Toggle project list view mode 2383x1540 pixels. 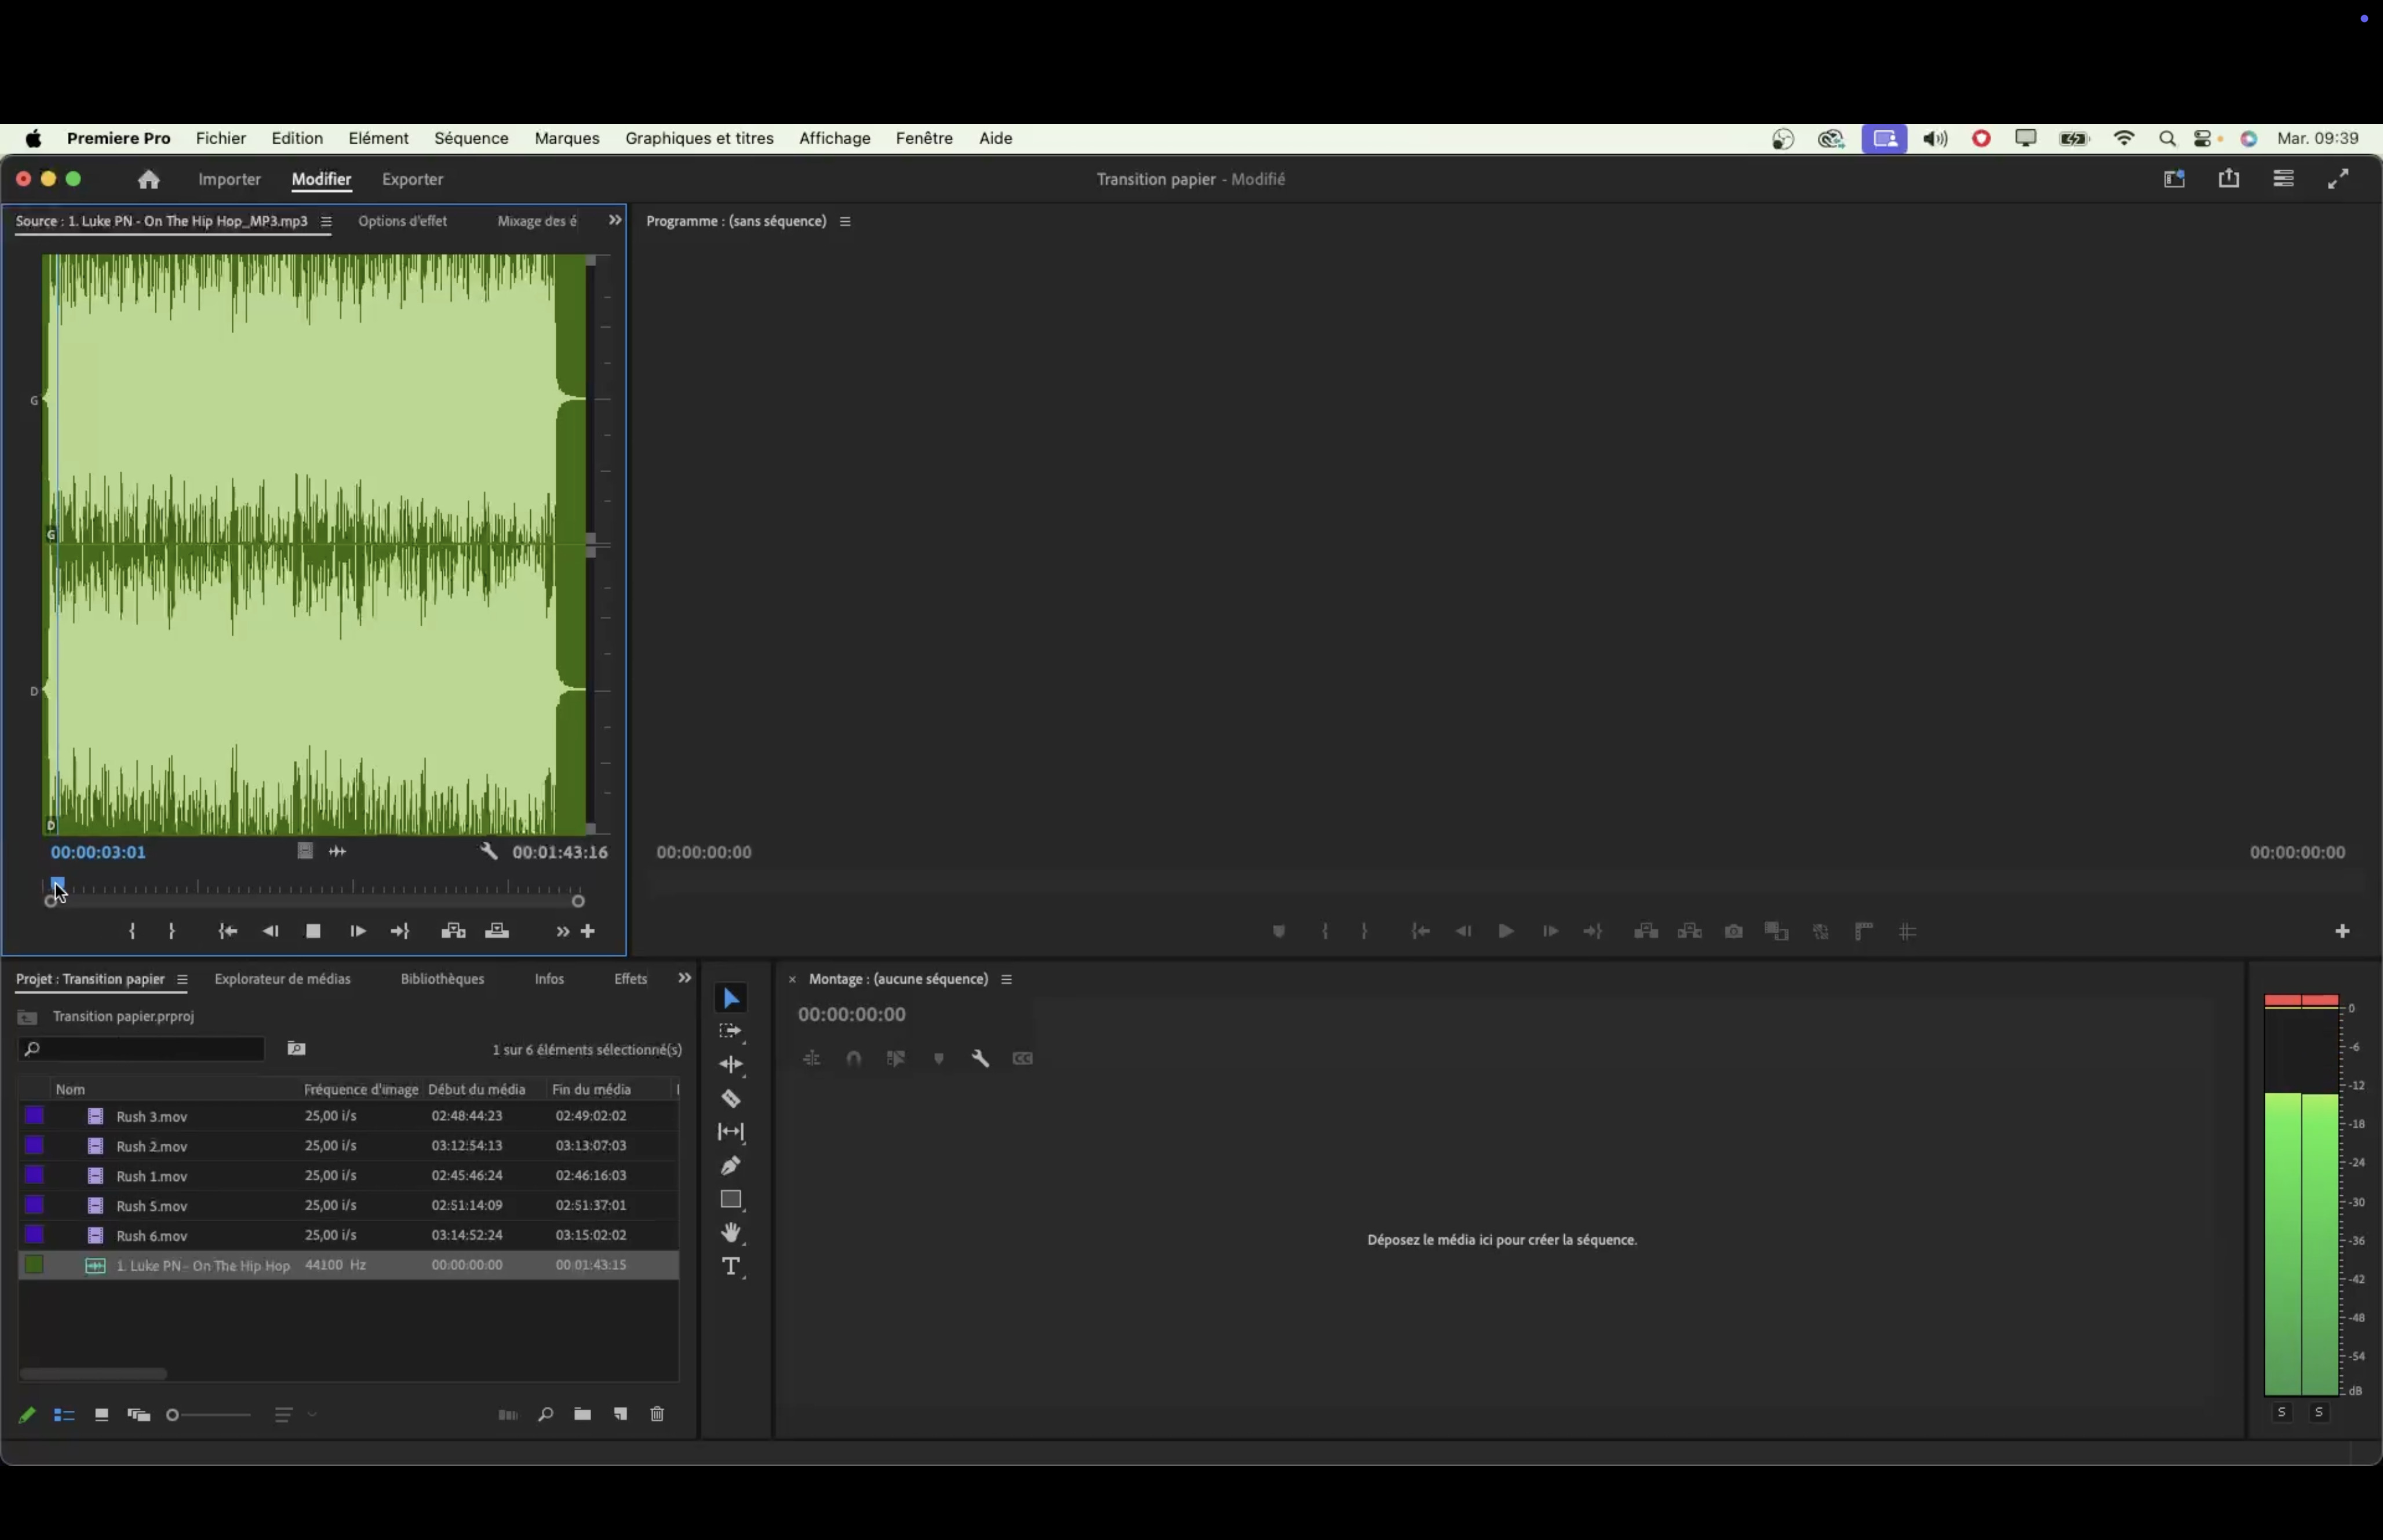64,1415
